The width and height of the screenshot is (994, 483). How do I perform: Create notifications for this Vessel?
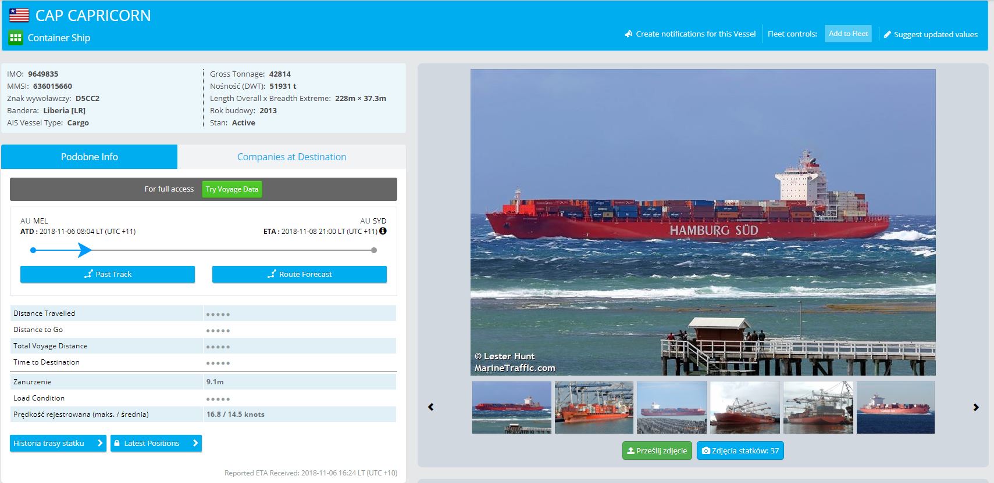point(690,34)
